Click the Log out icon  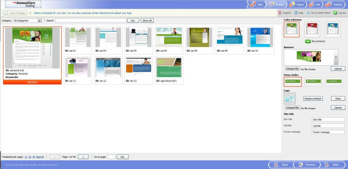(x=335, y=13)
